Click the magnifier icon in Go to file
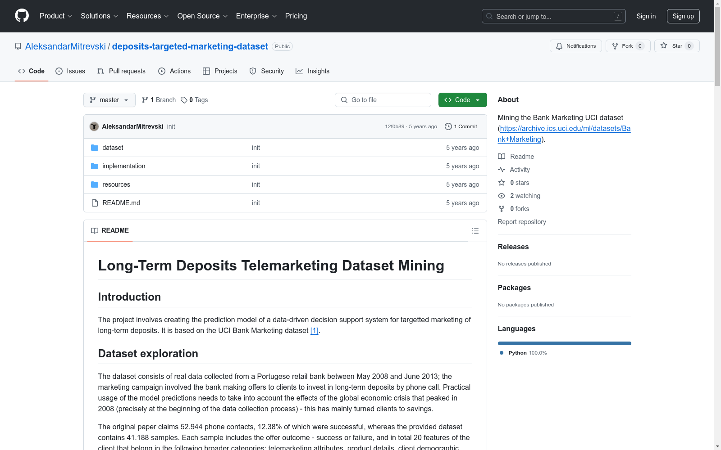Screen dimensions: 721x450 344,100
